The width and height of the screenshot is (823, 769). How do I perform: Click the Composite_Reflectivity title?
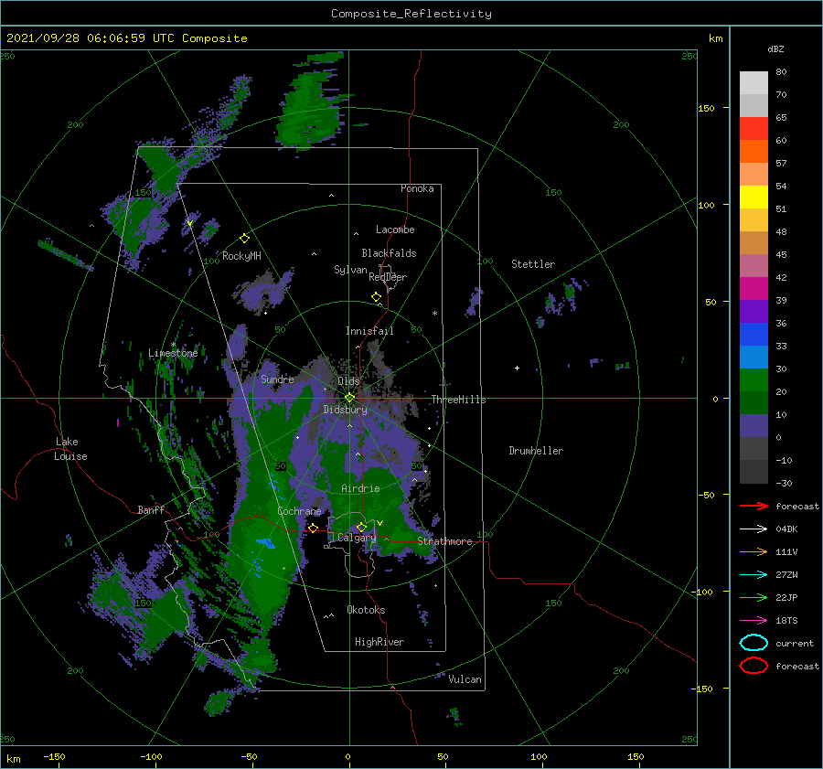tap(411, 14)
